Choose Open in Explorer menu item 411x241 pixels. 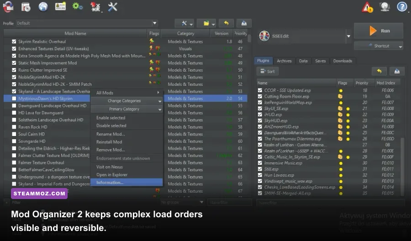pyautogui.click(x=126, y=175)
